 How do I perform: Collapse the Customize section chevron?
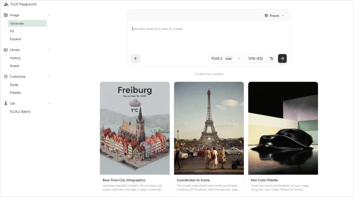click(x=49, y=76)
